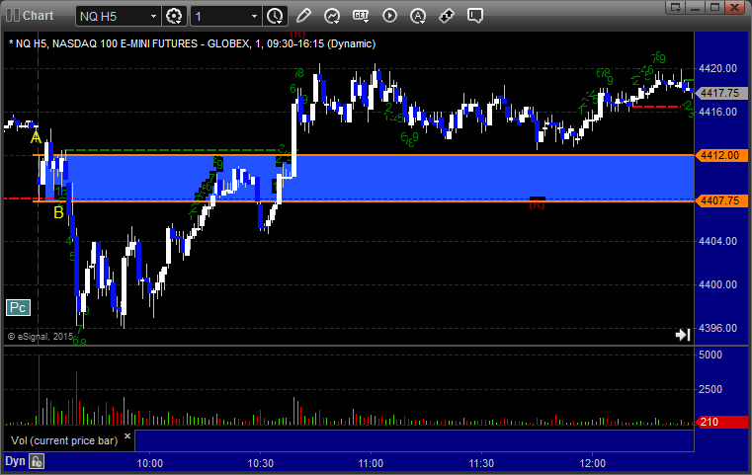Click the Dyn label on time axis
This screenshot has height=475, width=752.
[15, 461]
